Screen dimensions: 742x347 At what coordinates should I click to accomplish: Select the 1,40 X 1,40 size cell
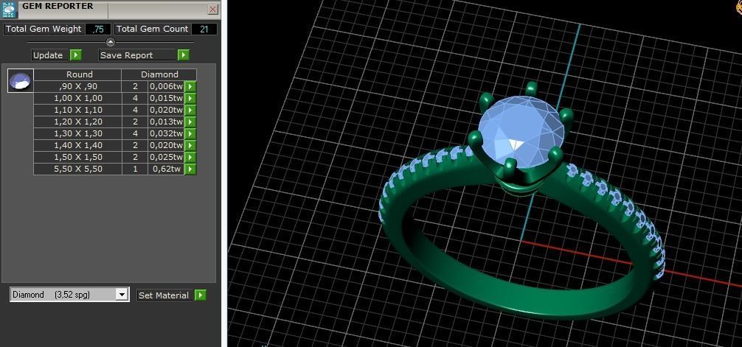tap(77, 146)
